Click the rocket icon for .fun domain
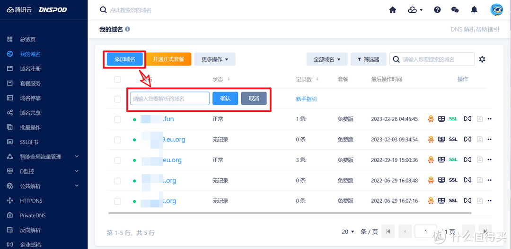 pos(431,119)
